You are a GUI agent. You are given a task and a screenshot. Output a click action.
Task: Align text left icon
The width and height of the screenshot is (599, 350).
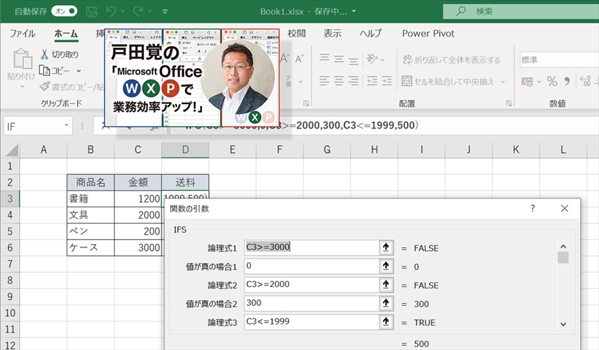[x=324, y=81]
